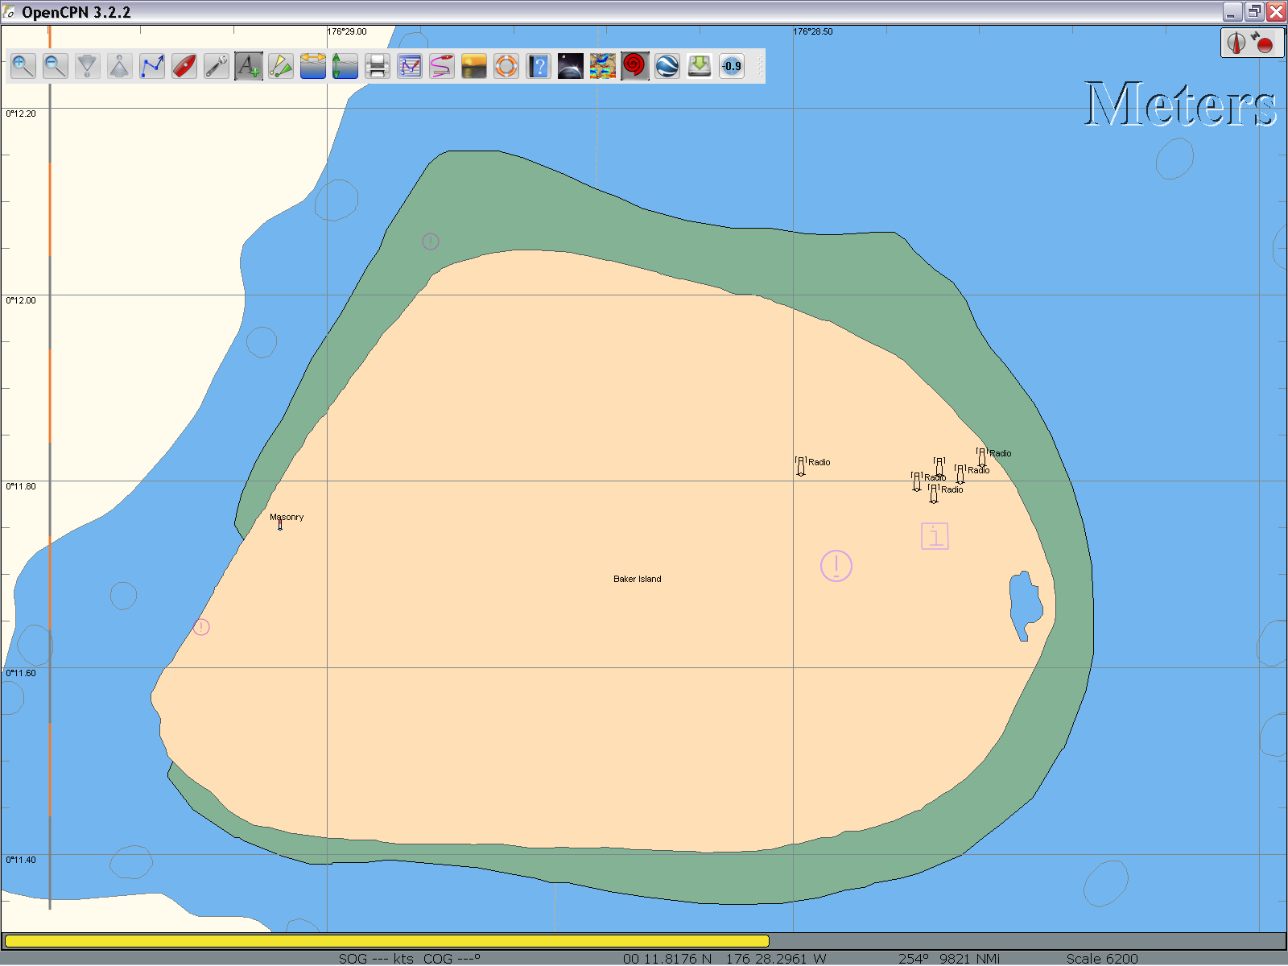1288x966 pixels.
Task: Click the Zoom Out magnifier icon
Action: 56,66
